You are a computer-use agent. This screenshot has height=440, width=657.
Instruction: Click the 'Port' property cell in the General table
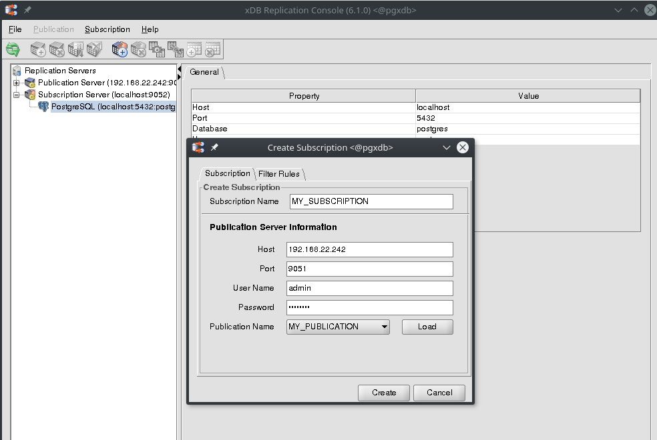point(304,118)
